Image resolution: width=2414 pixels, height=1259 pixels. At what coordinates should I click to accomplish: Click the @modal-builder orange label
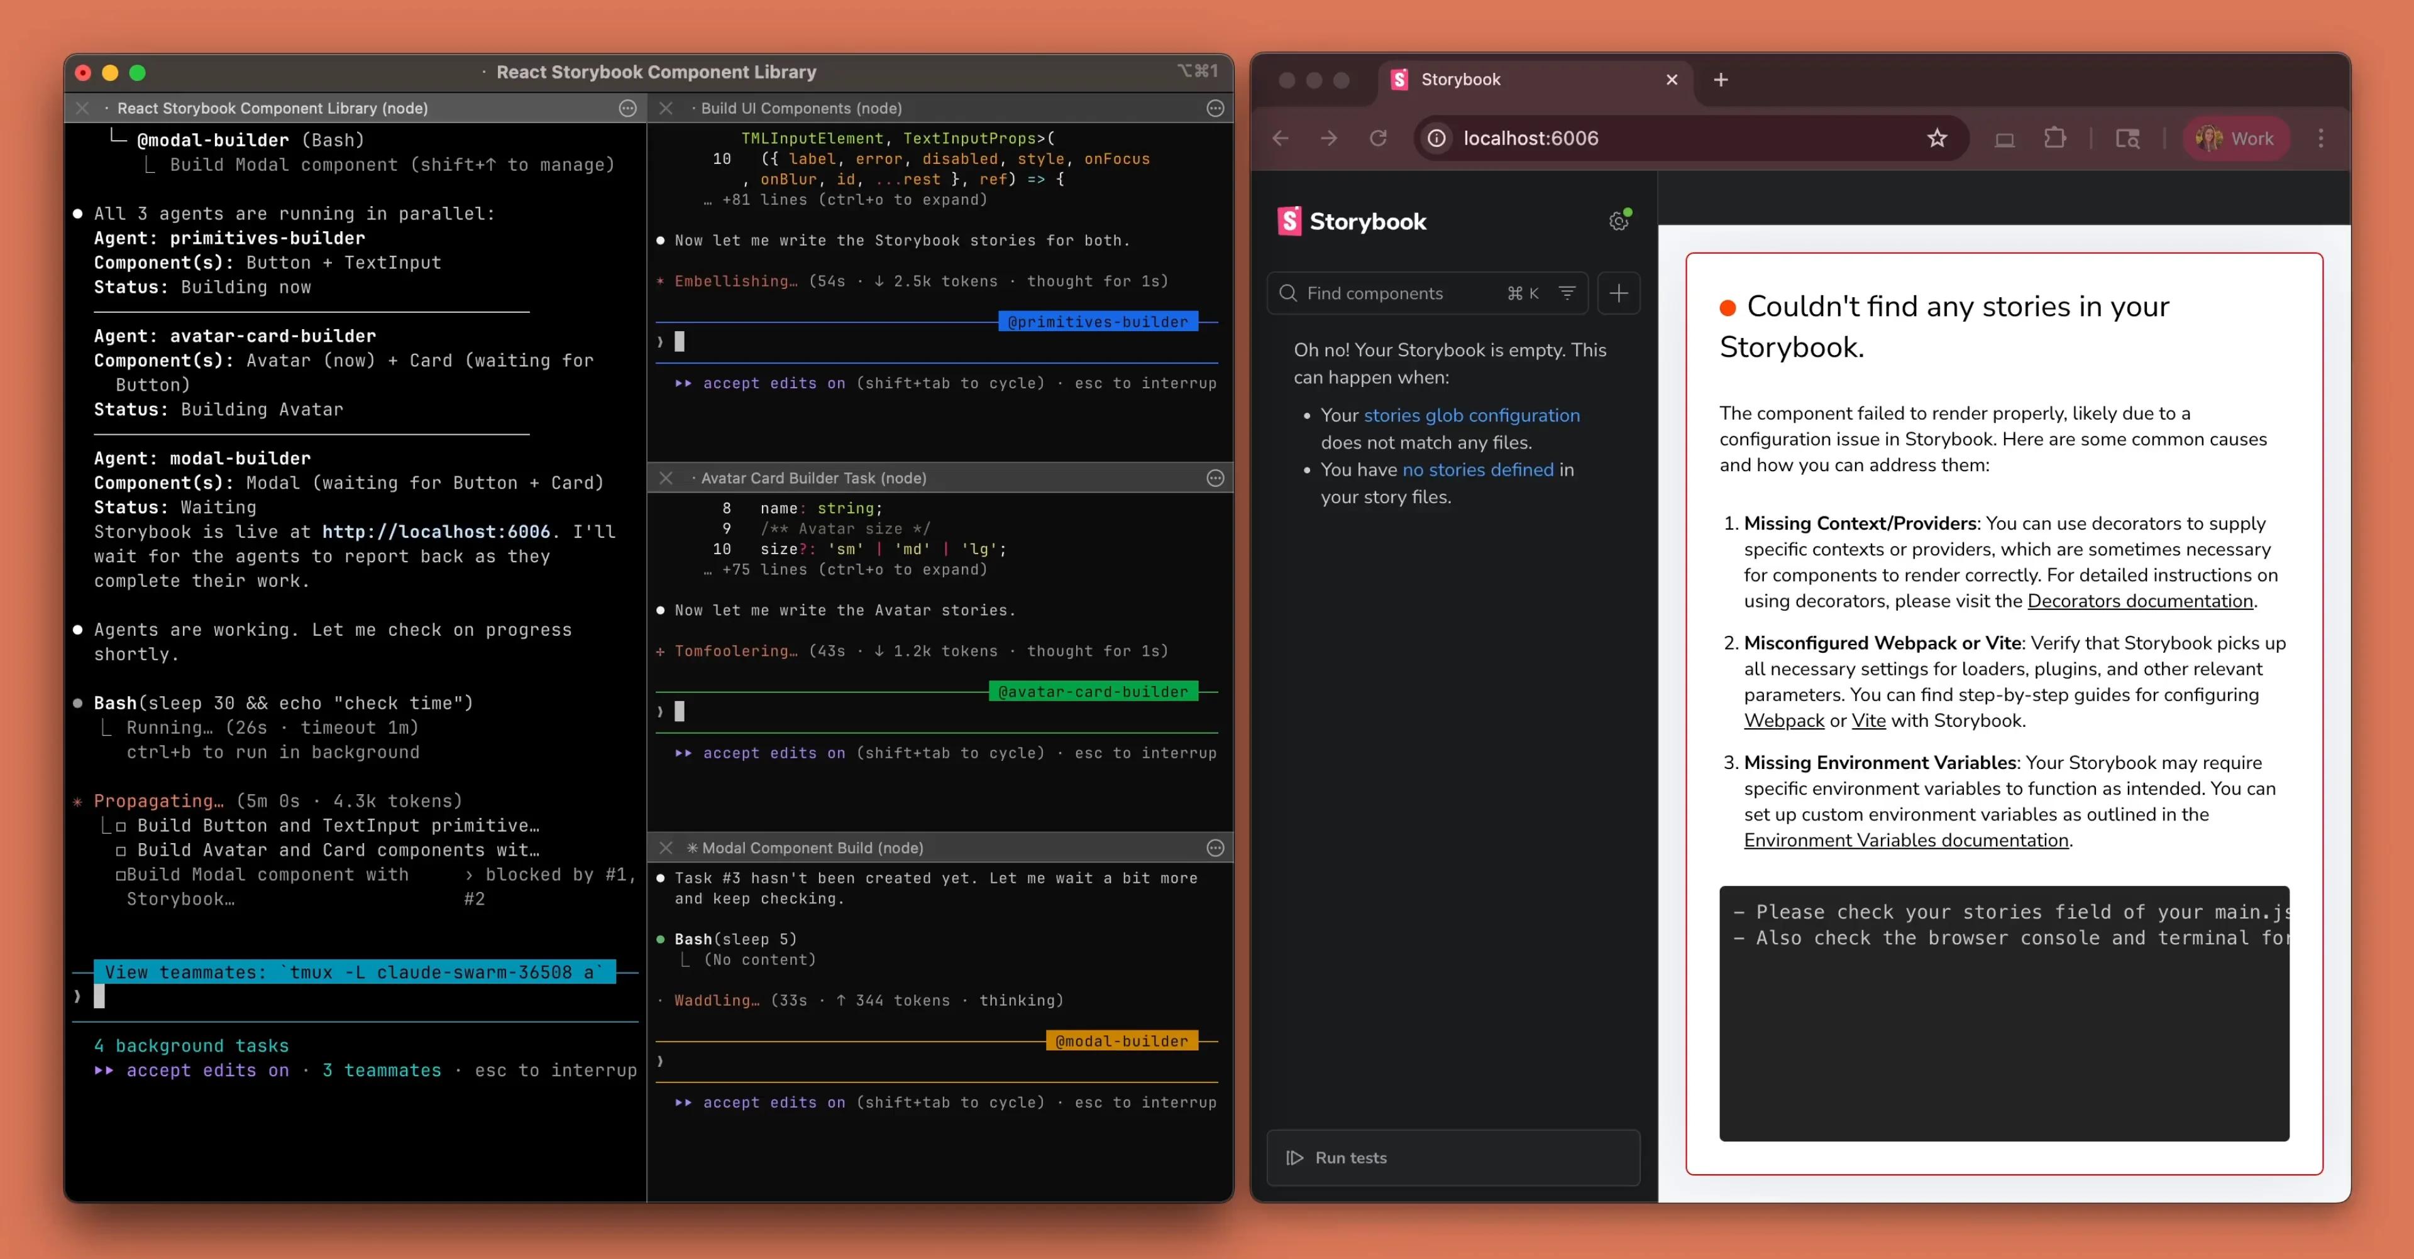[1122, 1042]
